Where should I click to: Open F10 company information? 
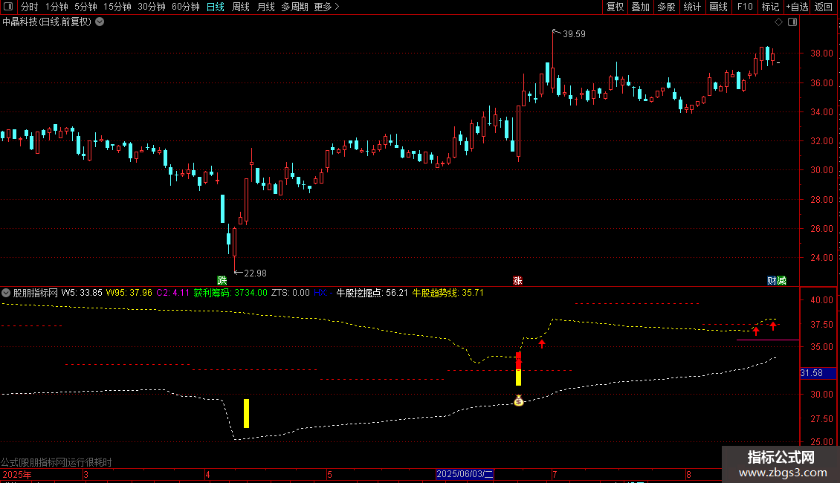pyautogui.click(x=745, y=7)
